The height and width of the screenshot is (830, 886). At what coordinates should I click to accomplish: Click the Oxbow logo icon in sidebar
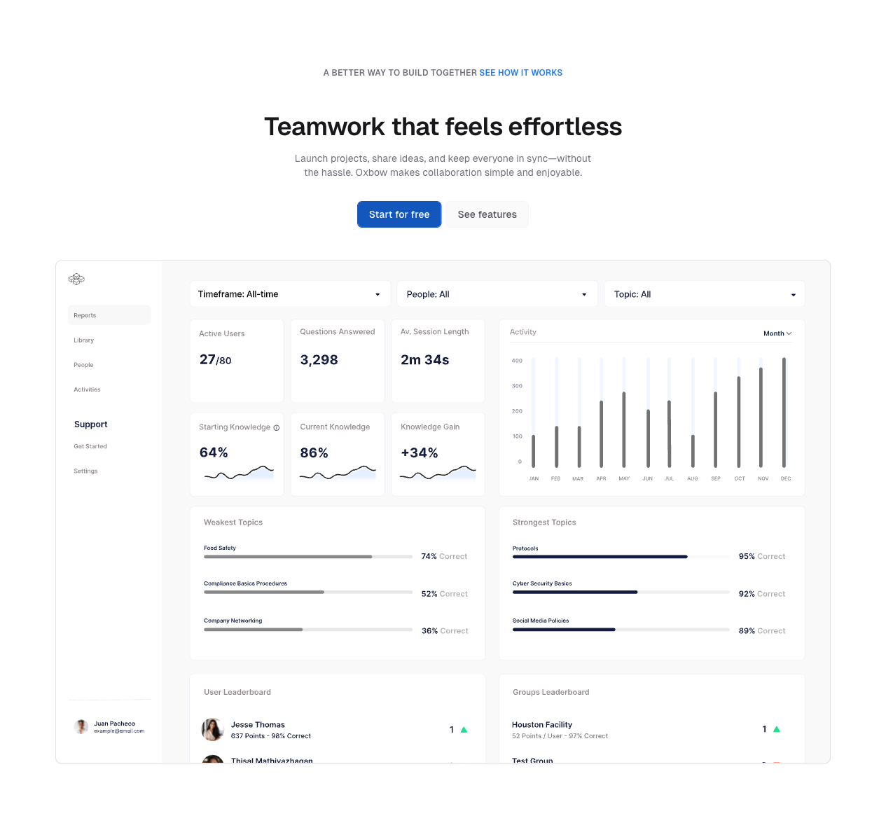[x=76, y=279]
